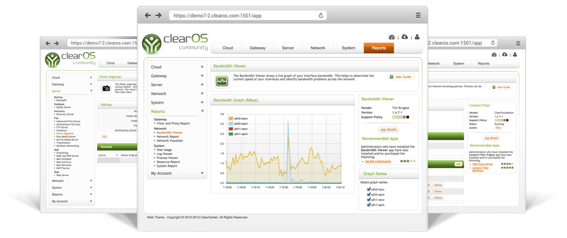Viewport: 567px width, 238px height.
Task: Uncheck the eth0-sent graph series
Action: point(369,195)
